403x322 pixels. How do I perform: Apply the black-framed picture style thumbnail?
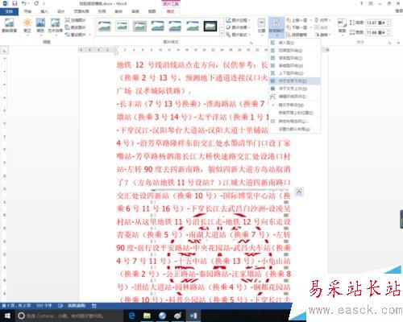point(210,26)
